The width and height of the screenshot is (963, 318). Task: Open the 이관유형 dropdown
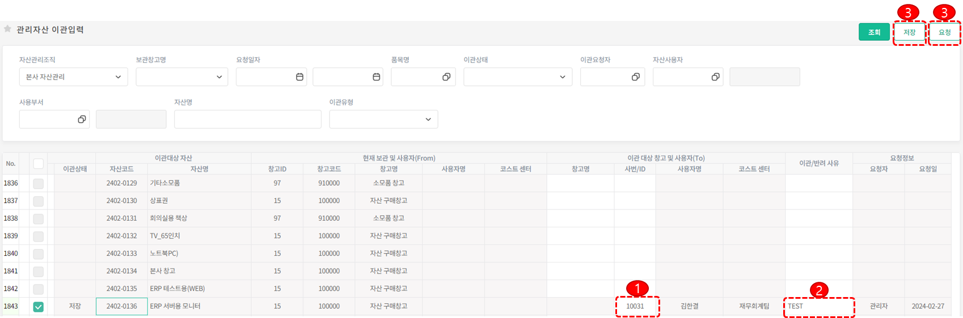[383, 119]
